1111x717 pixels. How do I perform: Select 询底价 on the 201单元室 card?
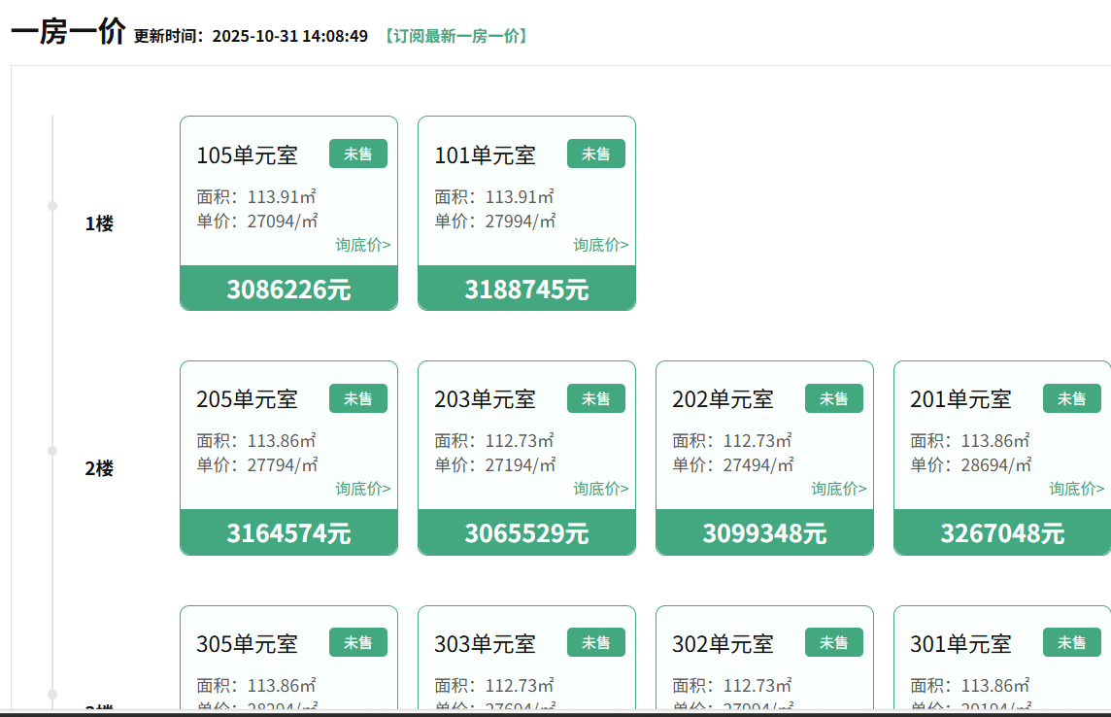1076,489
